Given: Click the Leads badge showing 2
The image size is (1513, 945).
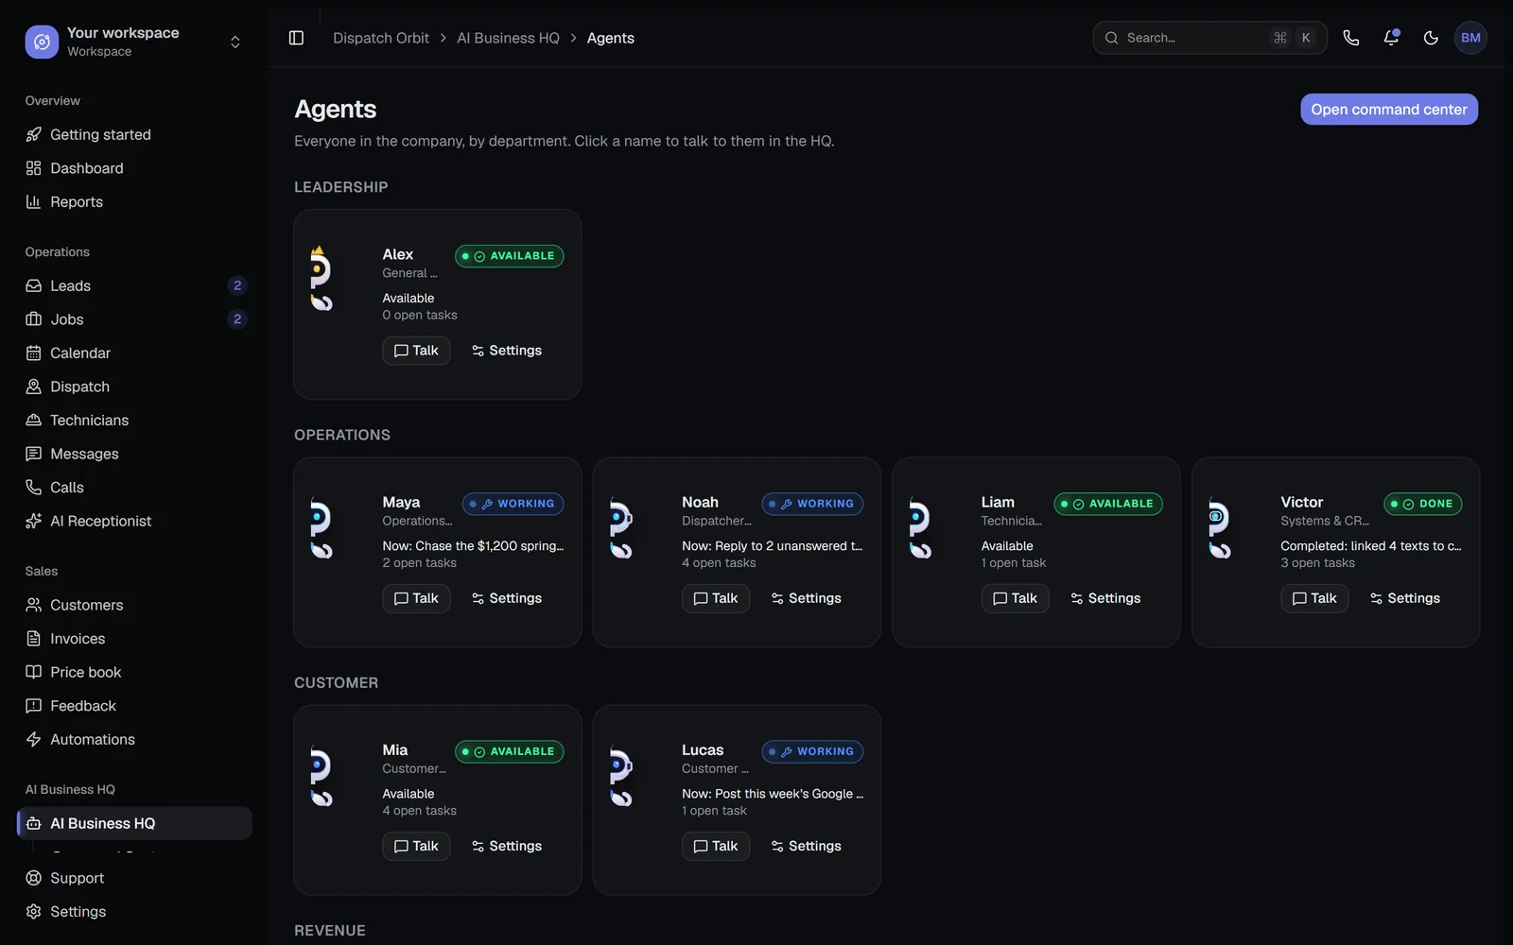Looking at the screenshot, I should coord(237,285).
